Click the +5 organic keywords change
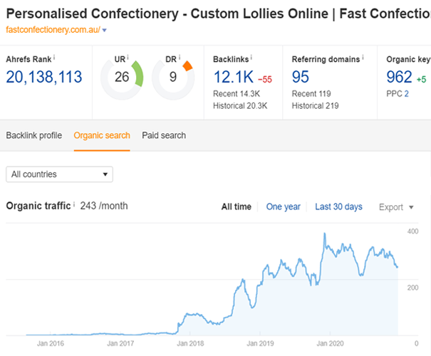This screenshot has height=356, width=431. [x=421, y=79]
